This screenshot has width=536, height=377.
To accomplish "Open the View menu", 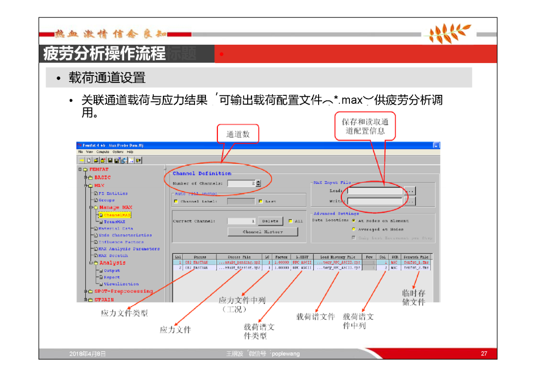I will 89,152.
